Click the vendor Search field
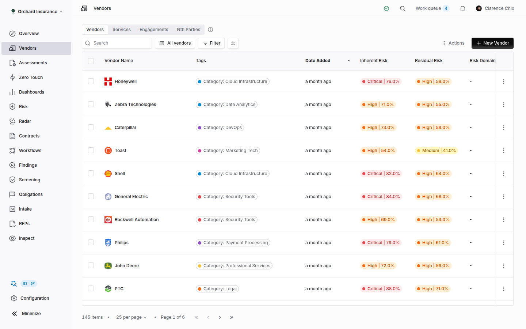The height and width of the screenshot is (329, 526). [117, 43]
